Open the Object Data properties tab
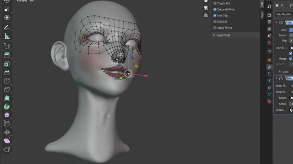 click(269, 94)
